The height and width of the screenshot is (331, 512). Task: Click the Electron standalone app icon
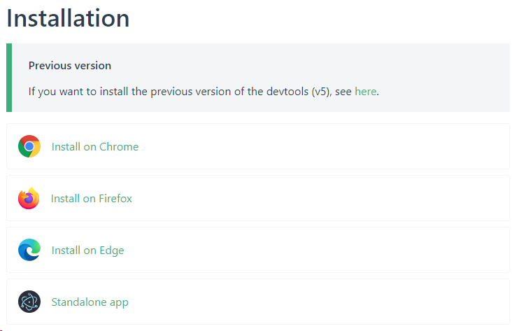pos(29,302)
